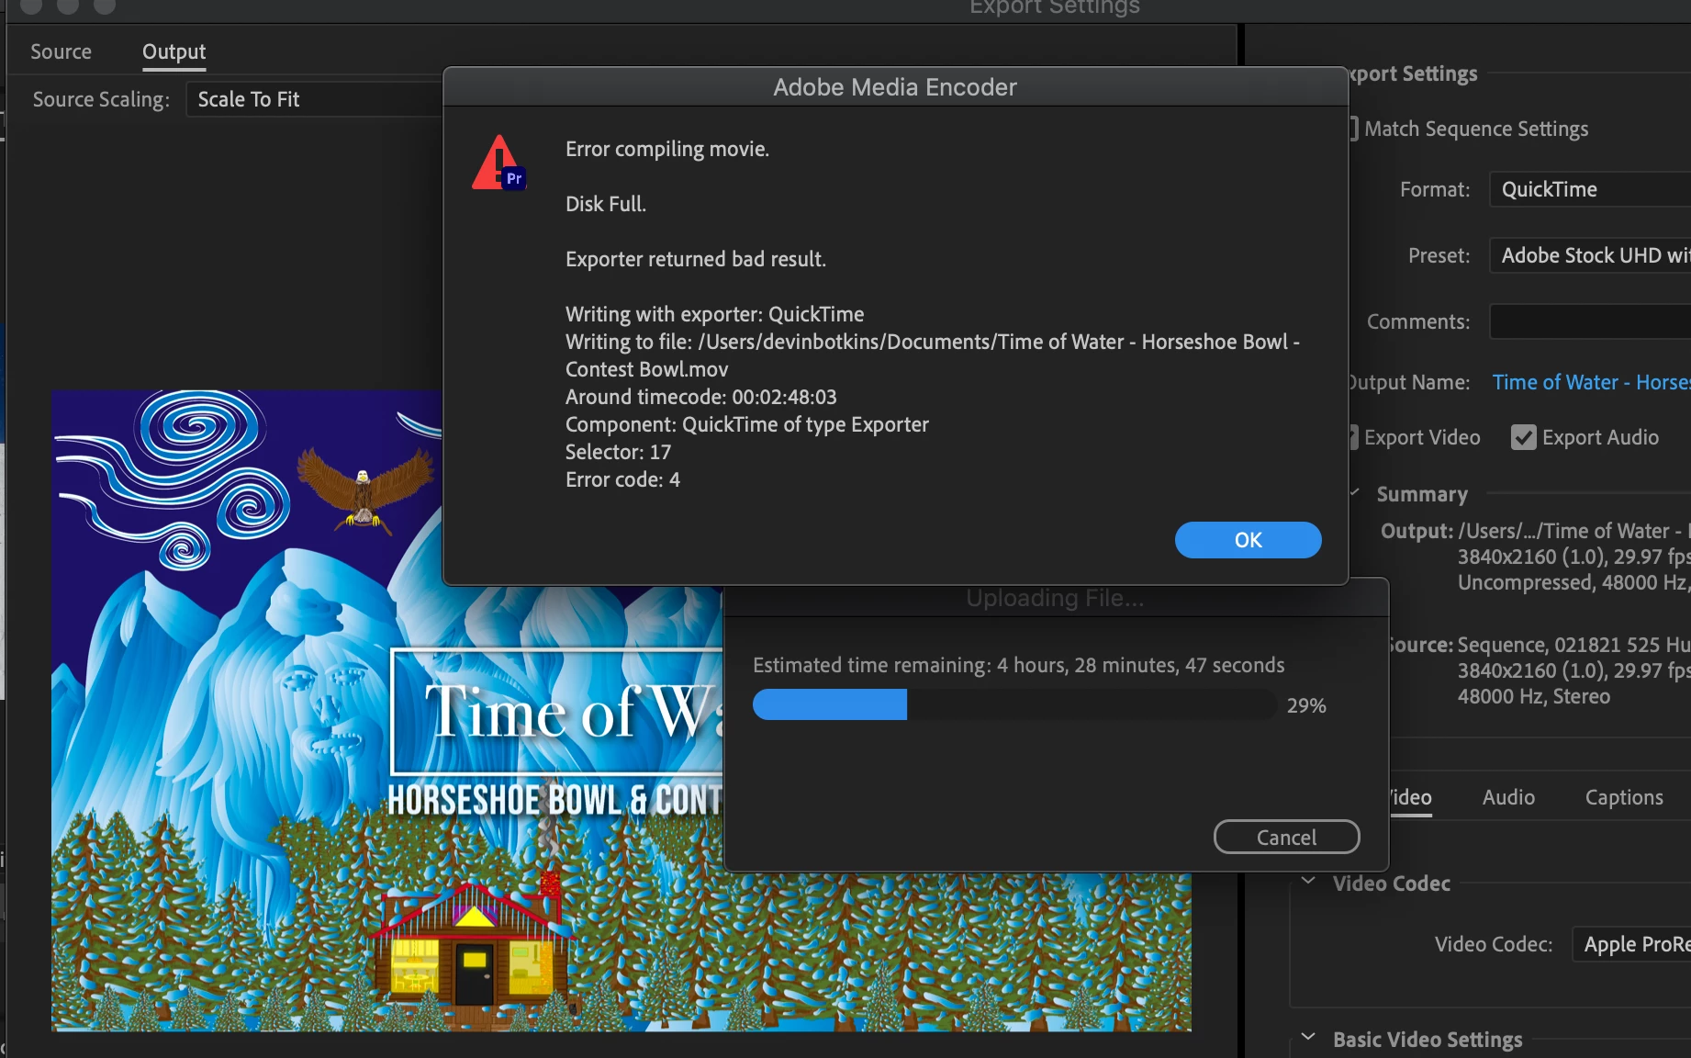Image resolution: width=1691 pixels, height=1058 pixels.
Task: Switch to the Source tab
Action: (61, 51)
